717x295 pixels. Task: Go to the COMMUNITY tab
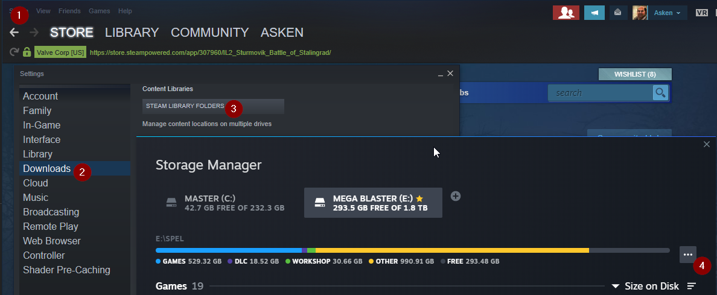209,33
